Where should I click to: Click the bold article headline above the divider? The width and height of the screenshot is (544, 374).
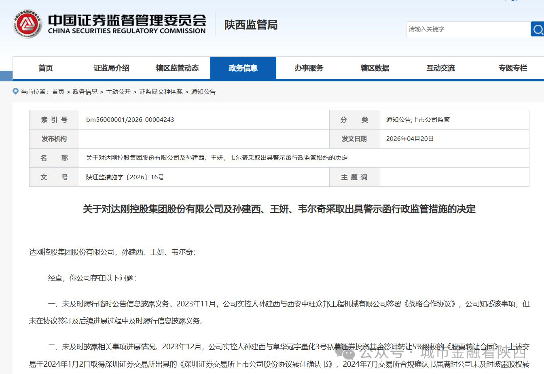coord(279,209)
